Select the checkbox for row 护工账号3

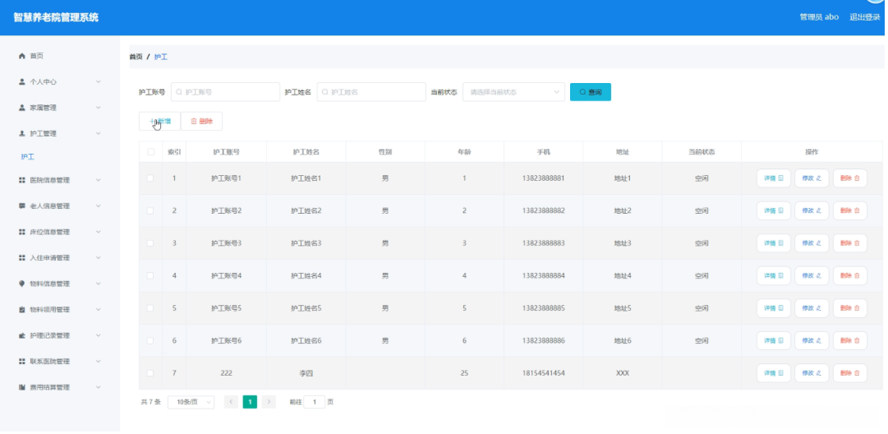[150, 243]
